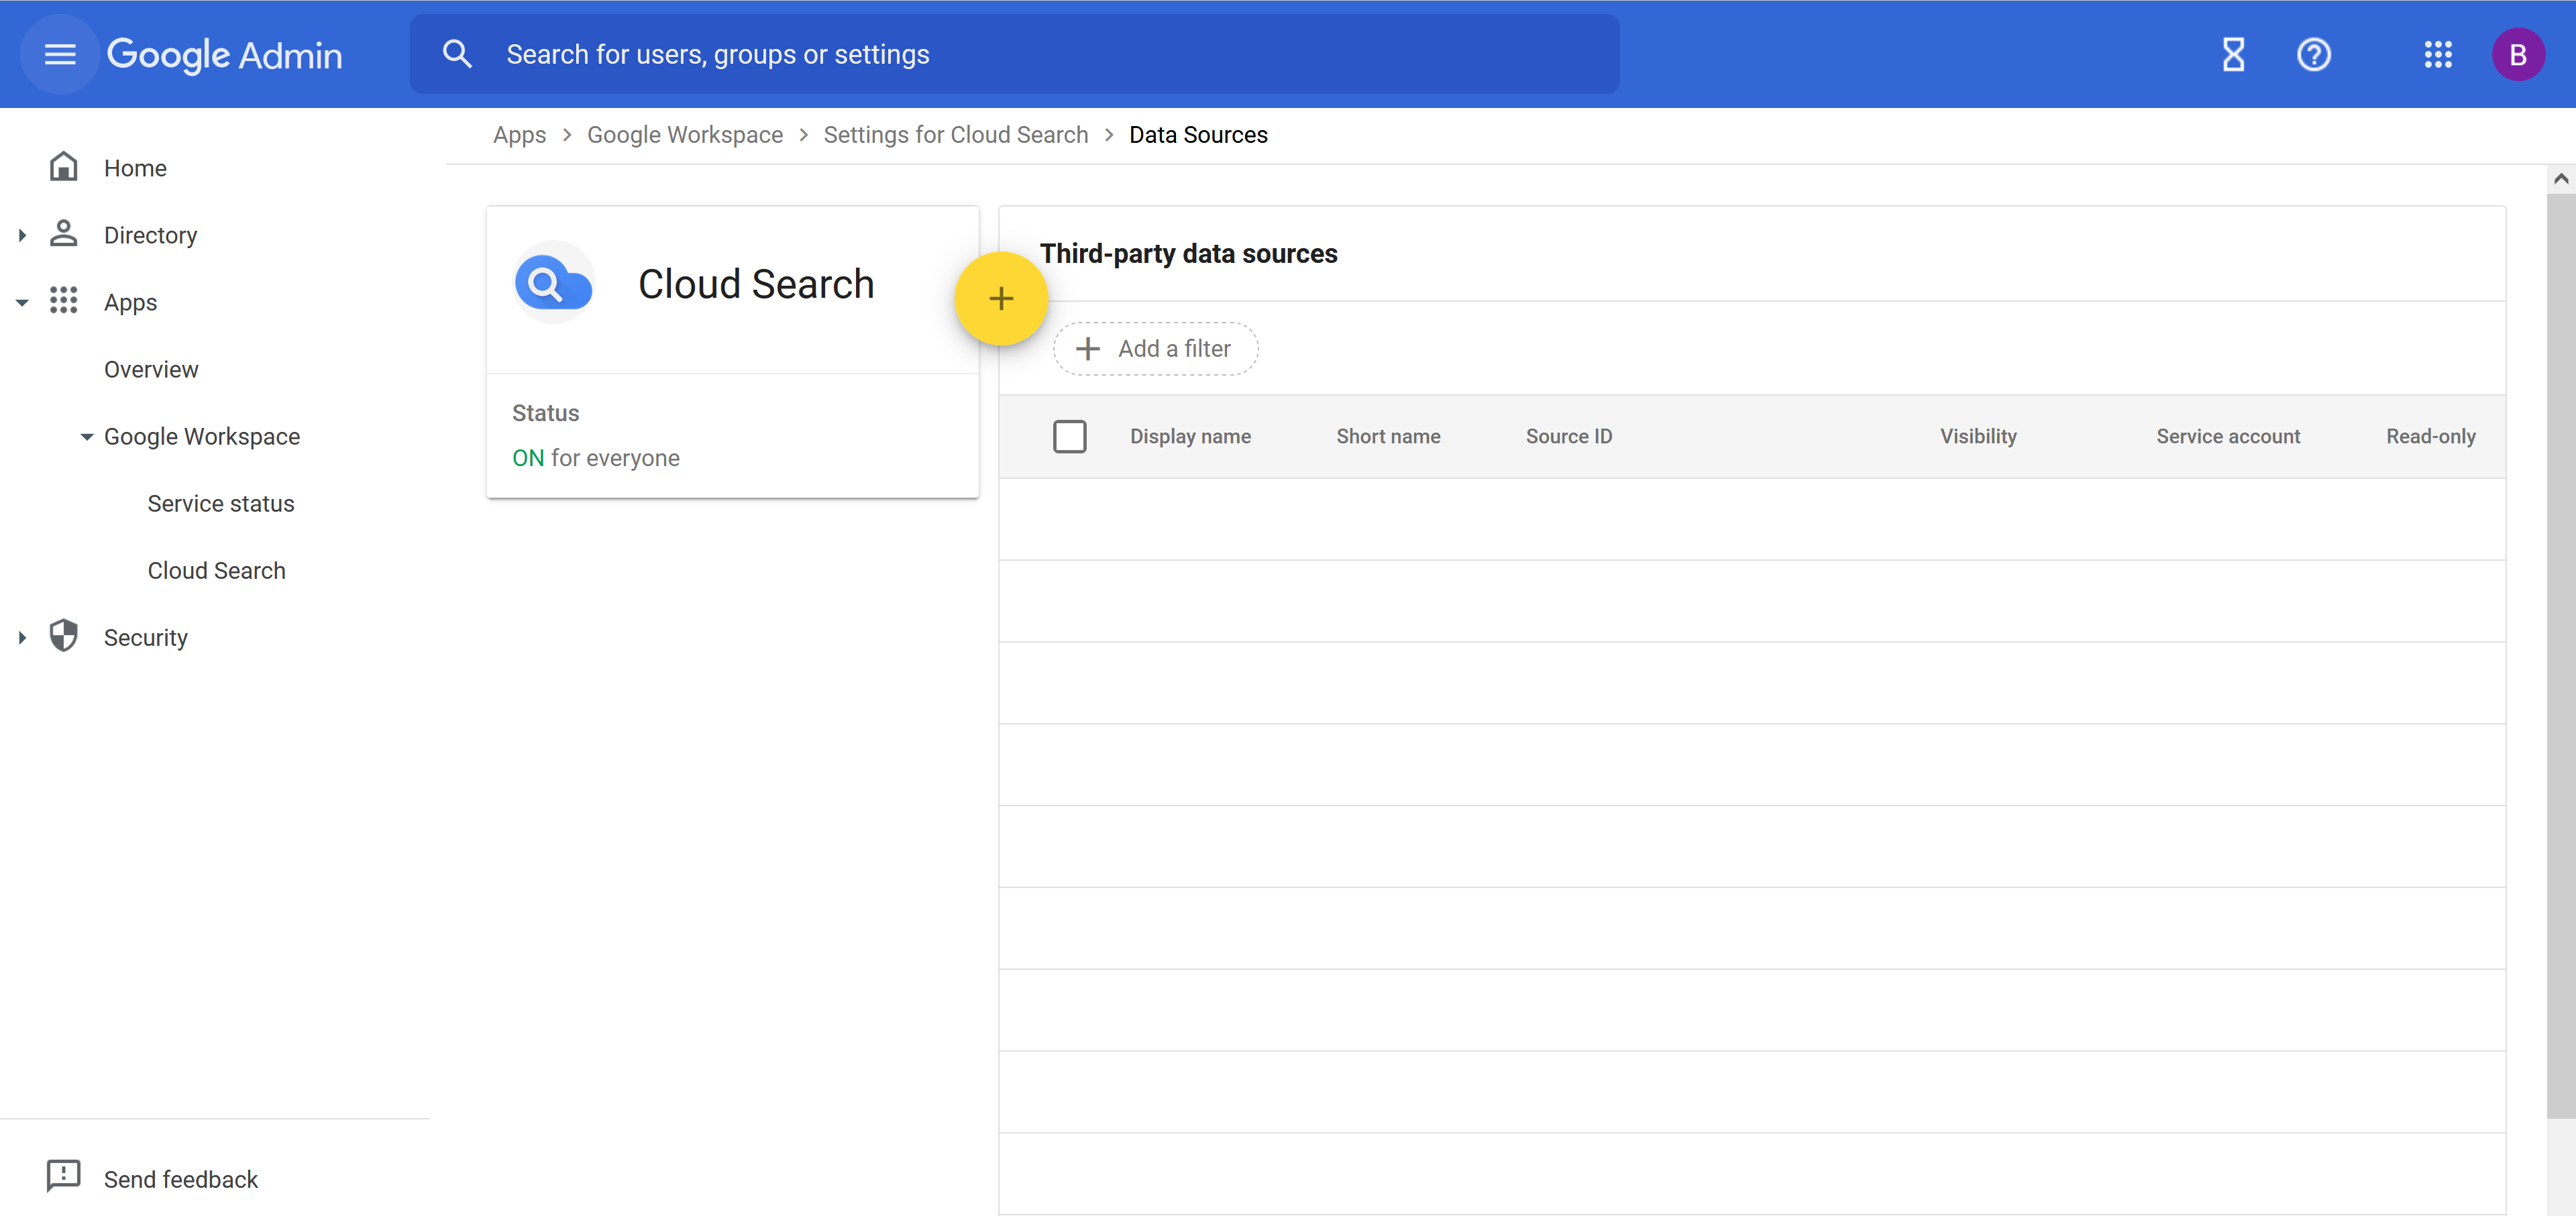Select Cloud Search in sidebar

click(x=216, y=570)
